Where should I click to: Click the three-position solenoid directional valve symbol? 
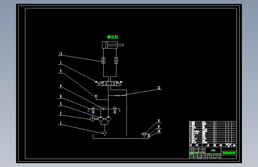click(110, 83)
